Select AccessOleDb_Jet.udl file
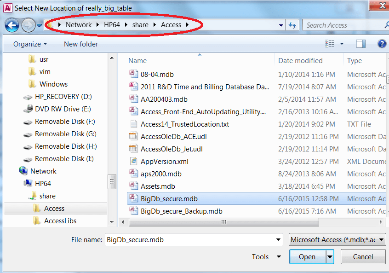The image size is (389, 273). [x=172, y=149]
